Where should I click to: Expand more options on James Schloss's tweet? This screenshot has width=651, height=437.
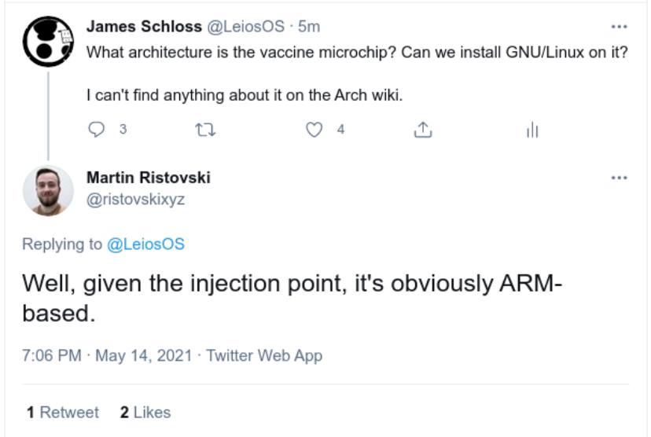619,27
